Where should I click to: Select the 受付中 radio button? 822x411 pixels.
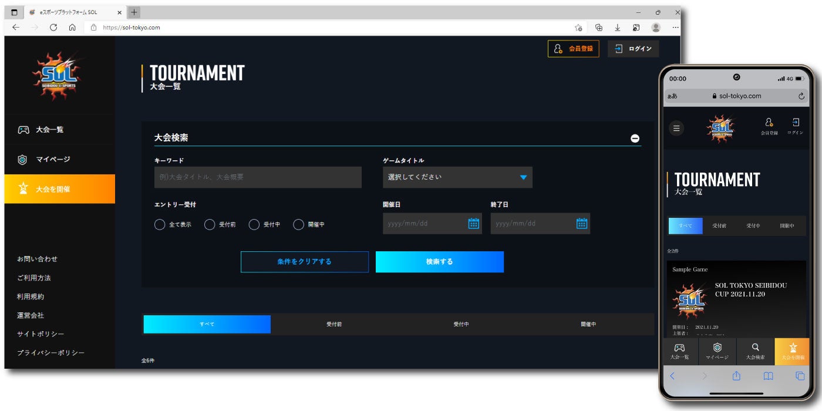pyautogui.click(x=254, y=224)
